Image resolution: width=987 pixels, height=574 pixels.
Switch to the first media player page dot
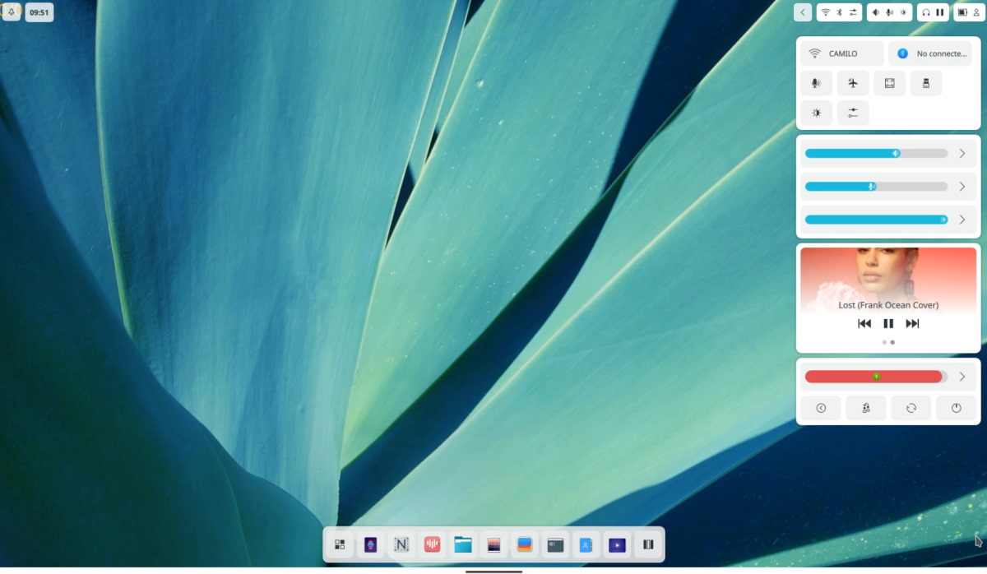coord(884,342)
